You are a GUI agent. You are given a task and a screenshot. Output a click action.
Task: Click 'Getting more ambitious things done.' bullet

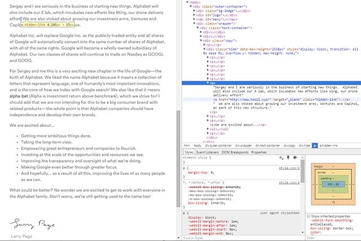[x=56, y=136]
